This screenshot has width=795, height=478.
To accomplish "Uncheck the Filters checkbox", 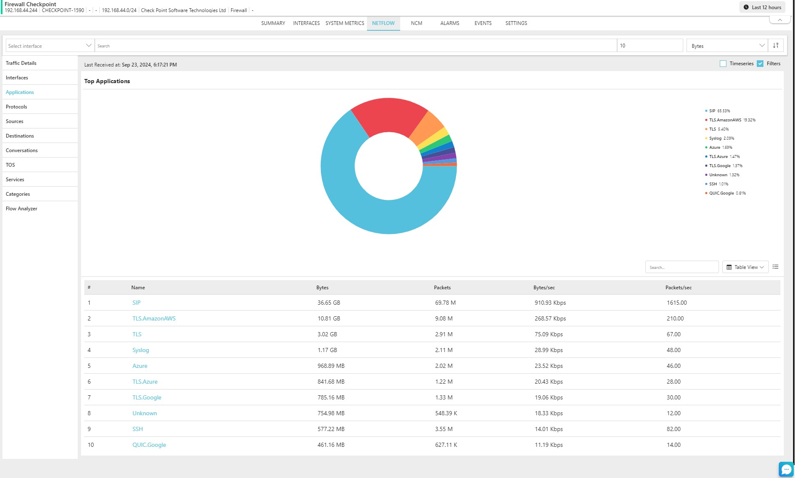I will click(760, 64).
